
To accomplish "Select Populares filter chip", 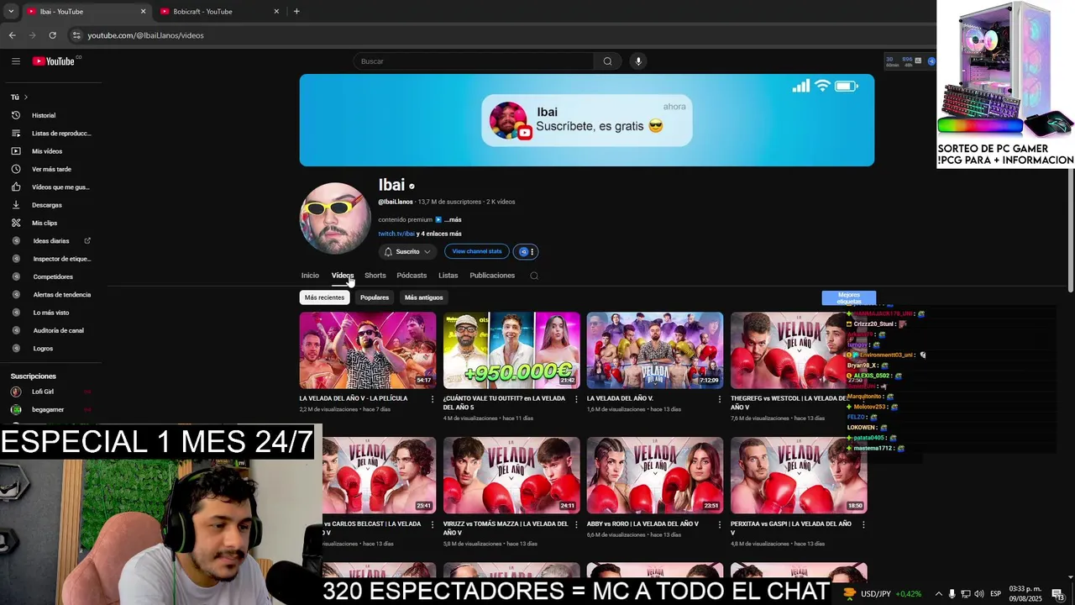I will point(375,297).
